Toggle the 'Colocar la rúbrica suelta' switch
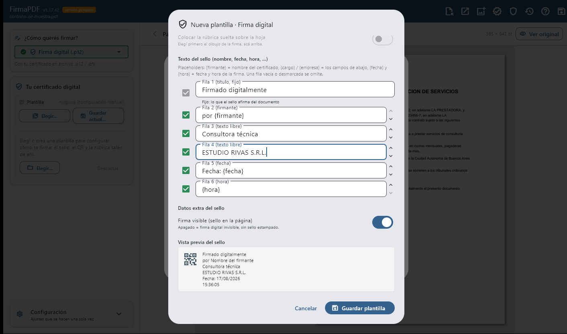567x334 pixels. [x=383, y=39]
